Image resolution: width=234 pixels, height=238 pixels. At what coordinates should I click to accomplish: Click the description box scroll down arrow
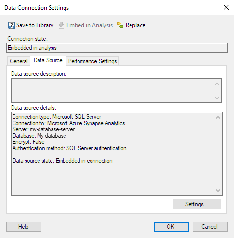pos(217,98)
